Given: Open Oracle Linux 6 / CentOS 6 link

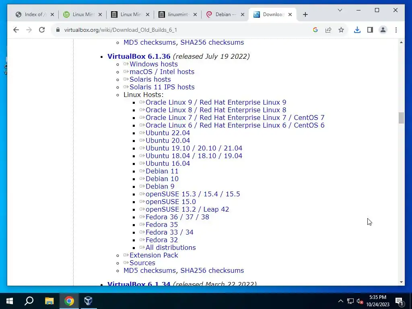Looking at the screenshot, I should tap(235, 125).
